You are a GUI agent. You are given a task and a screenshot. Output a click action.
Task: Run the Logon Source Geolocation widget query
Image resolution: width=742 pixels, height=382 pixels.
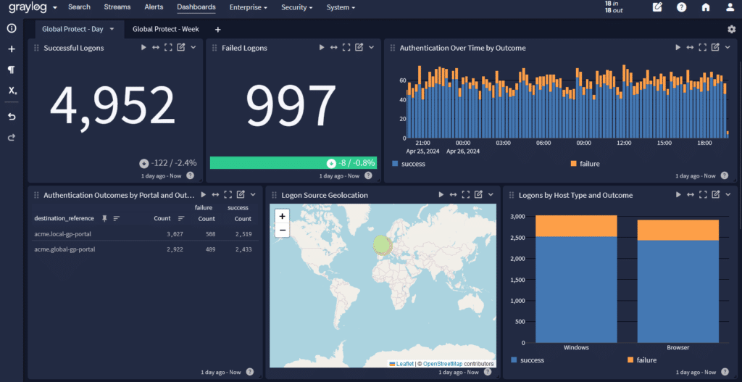click(x=440, y=195)
